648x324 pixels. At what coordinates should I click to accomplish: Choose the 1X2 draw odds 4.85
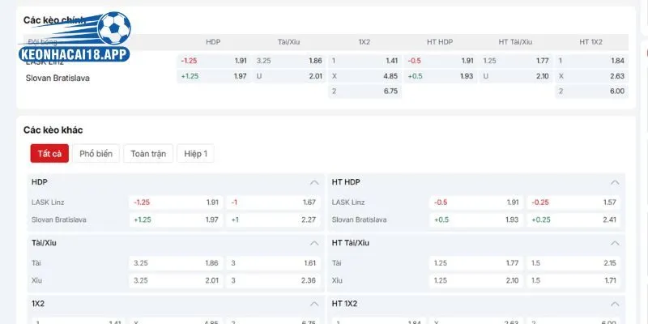[x=365, y=76]
